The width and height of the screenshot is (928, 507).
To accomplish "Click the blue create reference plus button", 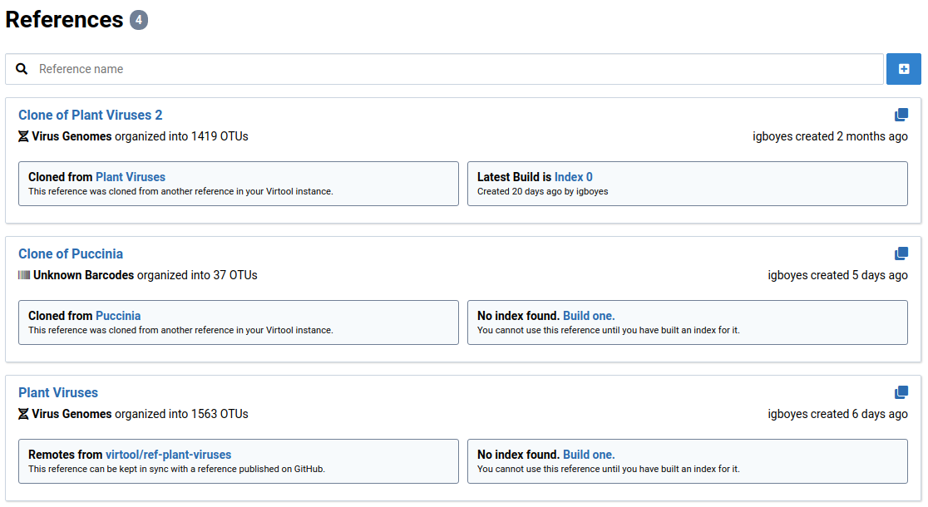I will coord(903,69).
